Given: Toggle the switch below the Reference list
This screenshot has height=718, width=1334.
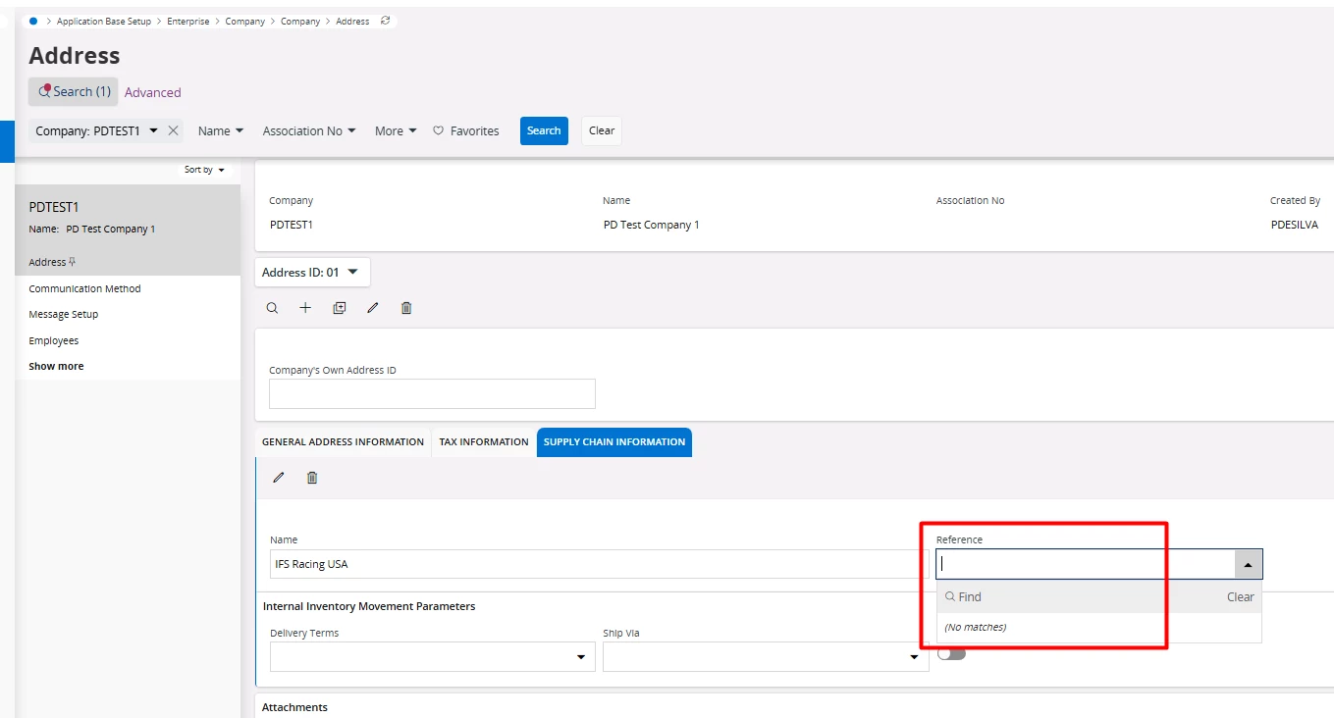Looking at the screenshot, I should [x=951, y=654].
